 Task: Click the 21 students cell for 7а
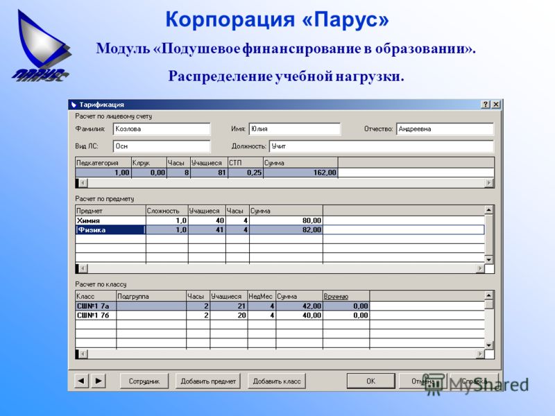[x=229, y=306]
